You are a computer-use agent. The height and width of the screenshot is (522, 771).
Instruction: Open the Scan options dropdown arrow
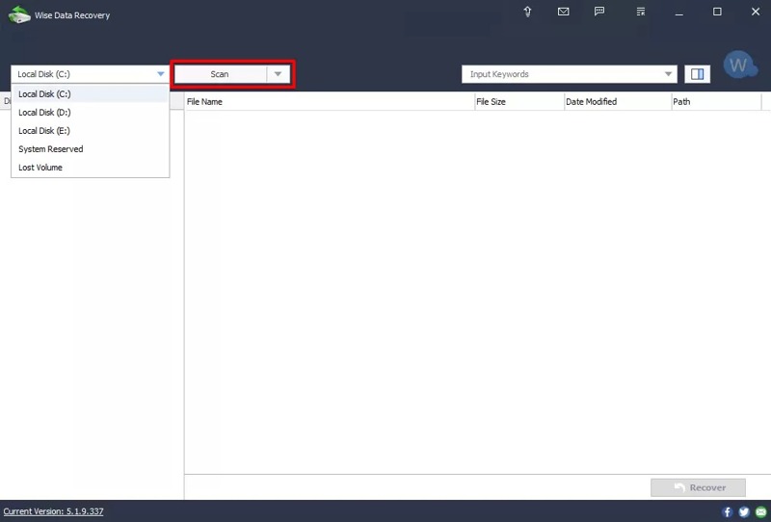(278, 74)
